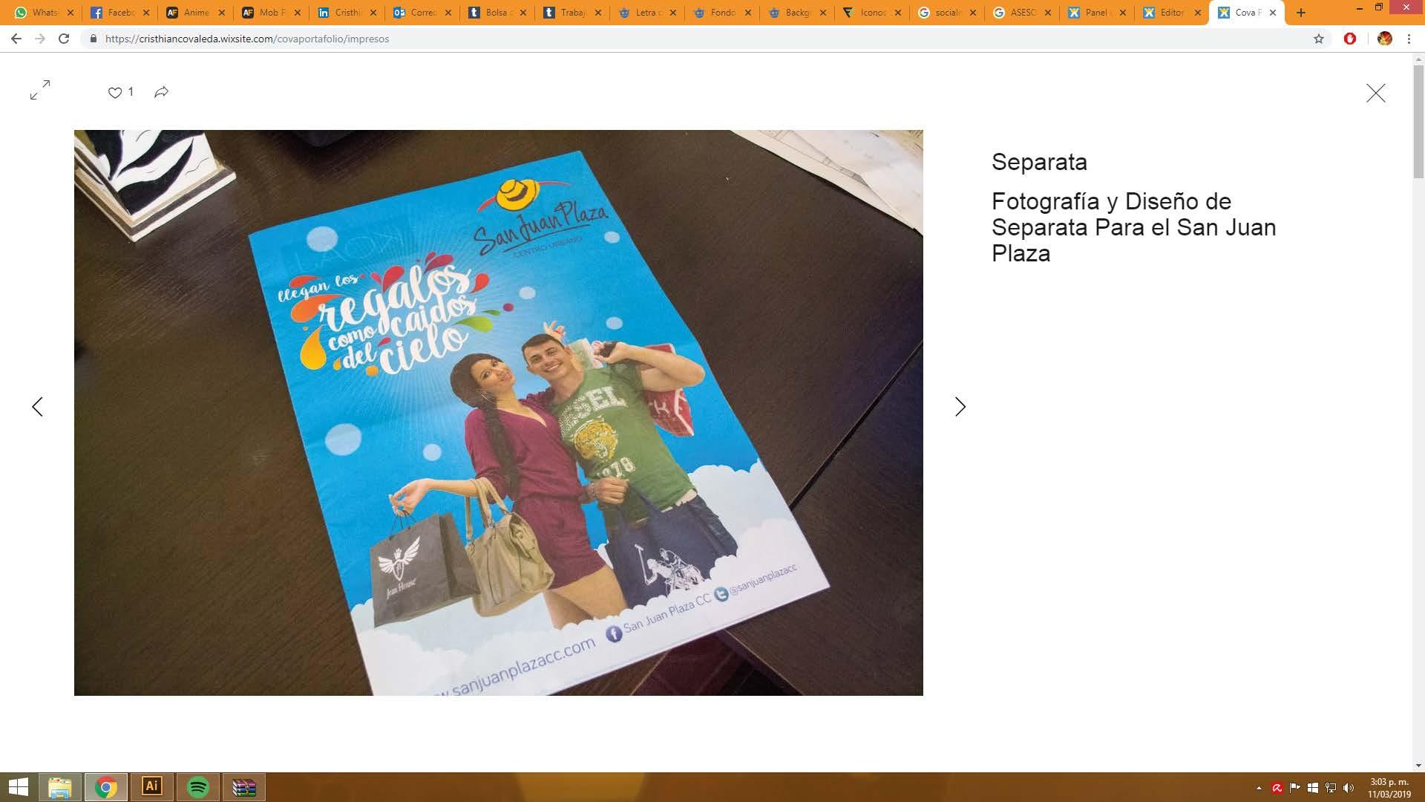
Task: Open Adobe Illustrator from the taskbar
Action: (152, 787)
